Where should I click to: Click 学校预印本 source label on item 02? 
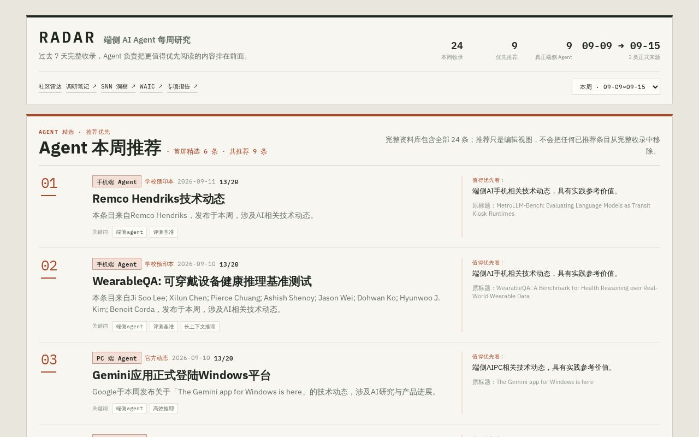(x=159, y=264)
